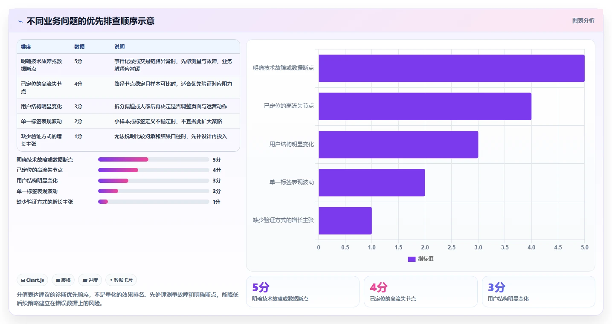This screenshot has width=612, height=324.
Task: Click y-axis label 已定位的高流失节点 in chart
Action: 289,106
